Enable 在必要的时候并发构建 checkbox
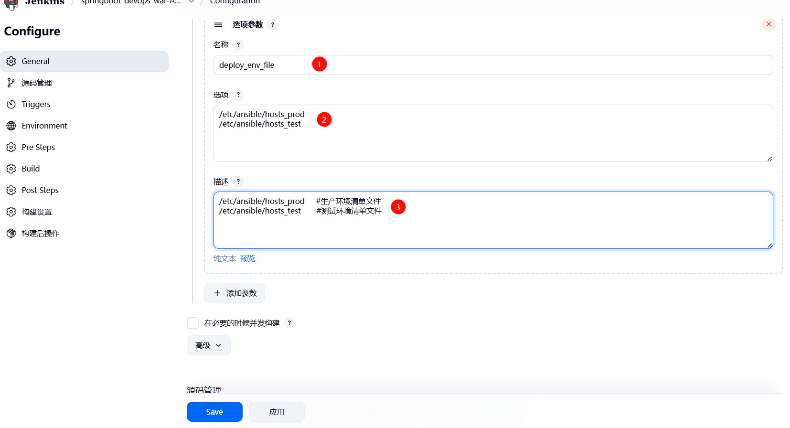This screenshot has width=790, height=428. click(193, 323)
